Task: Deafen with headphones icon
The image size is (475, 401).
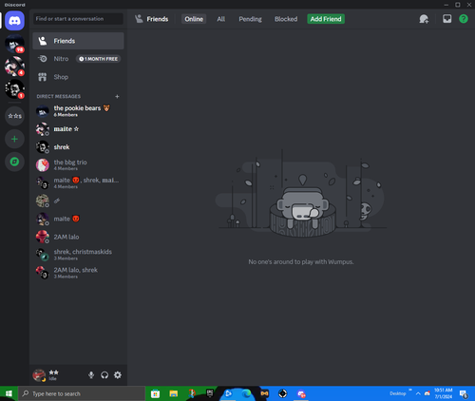Action: point(104,375)
